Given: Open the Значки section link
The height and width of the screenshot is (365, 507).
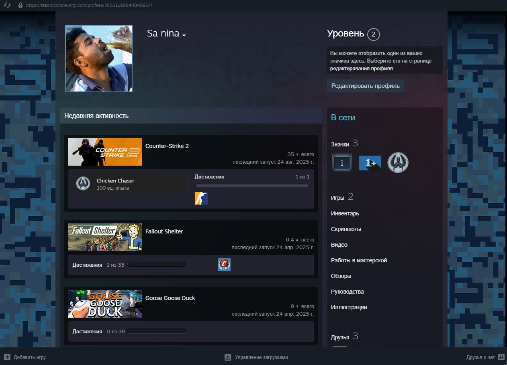Looking at the screenshot, I should [x=340, y=144].
